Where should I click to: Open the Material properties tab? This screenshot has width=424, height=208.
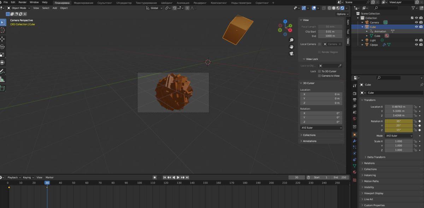point(354,172)
